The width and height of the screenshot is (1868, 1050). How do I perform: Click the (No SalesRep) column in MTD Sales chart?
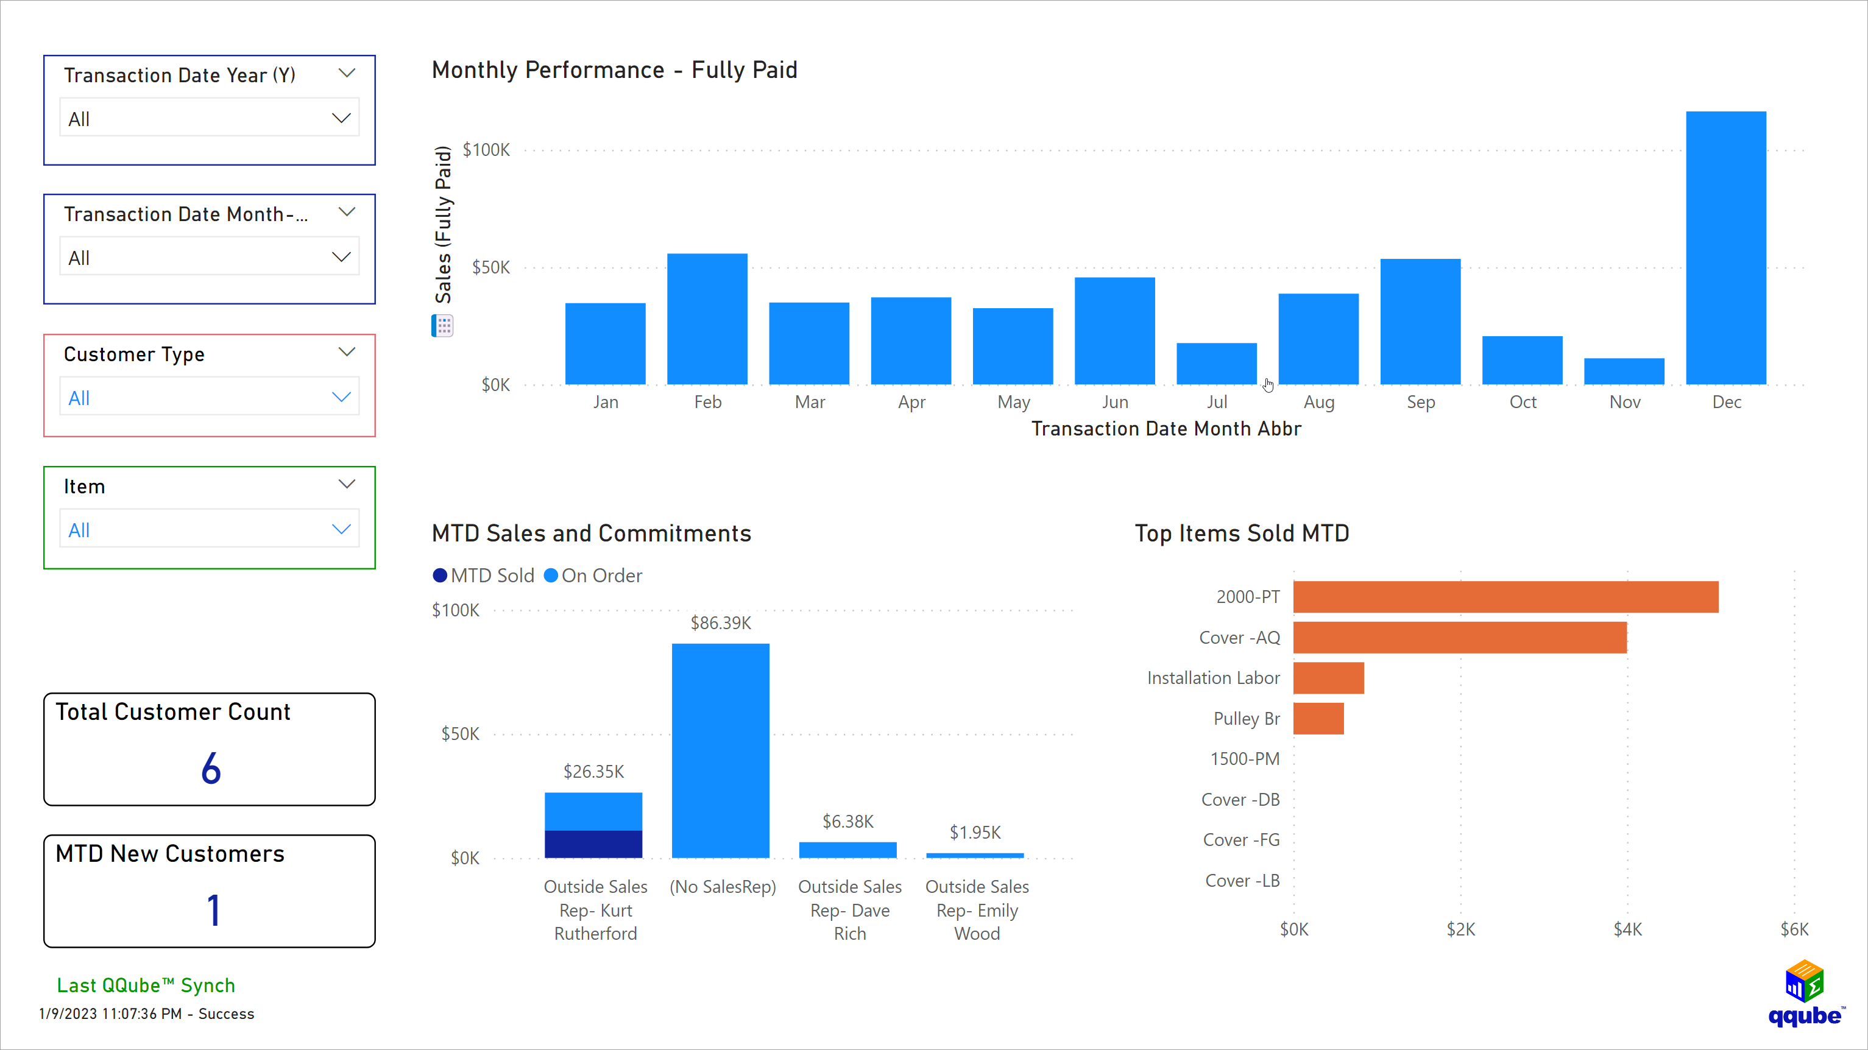(721, 747)
